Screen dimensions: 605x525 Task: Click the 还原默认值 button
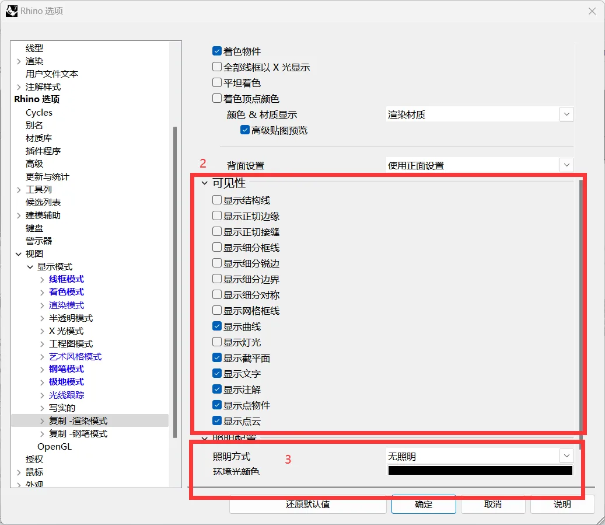point(307,505)
